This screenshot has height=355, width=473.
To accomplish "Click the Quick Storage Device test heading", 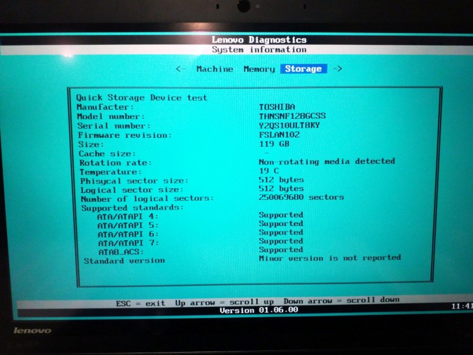I will tap(141, 98).
